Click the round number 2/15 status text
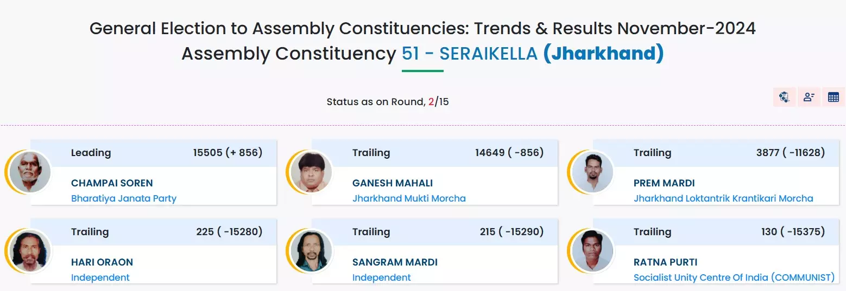This screenshot has height=291, width=846. (x=439, y=102)
